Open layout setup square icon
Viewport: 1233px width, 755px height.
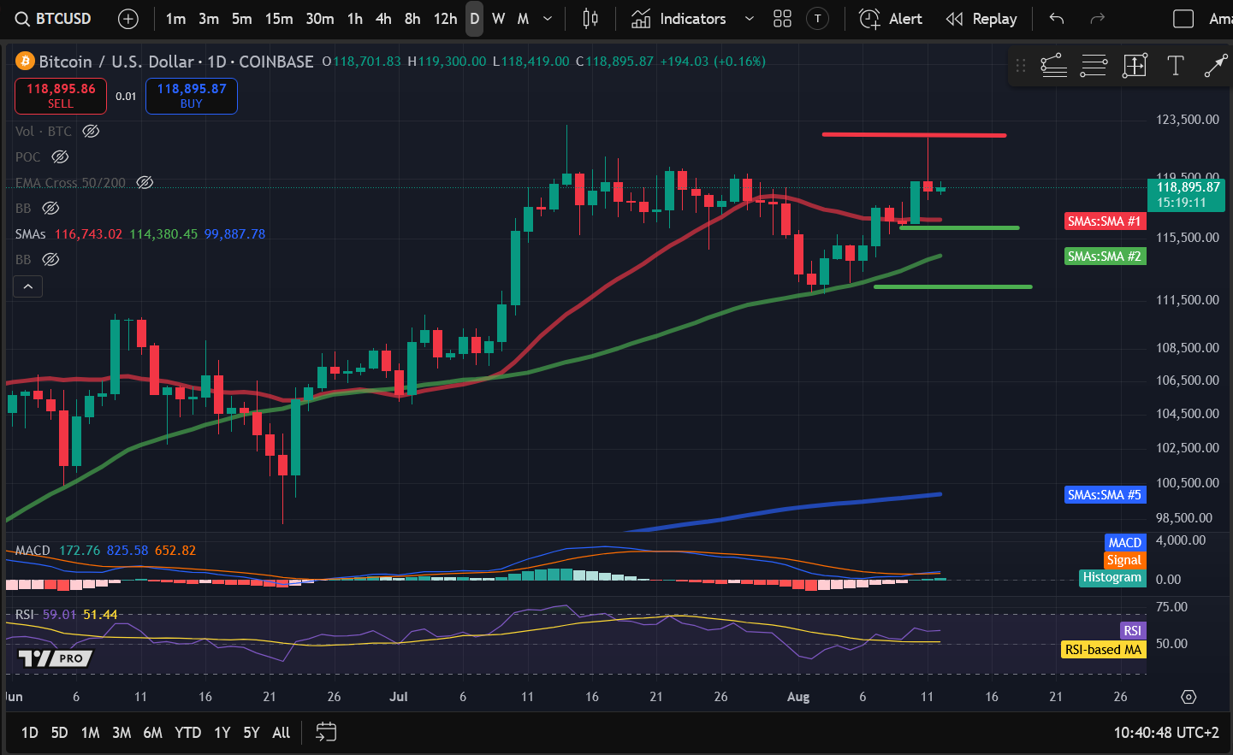(1183, 19)
